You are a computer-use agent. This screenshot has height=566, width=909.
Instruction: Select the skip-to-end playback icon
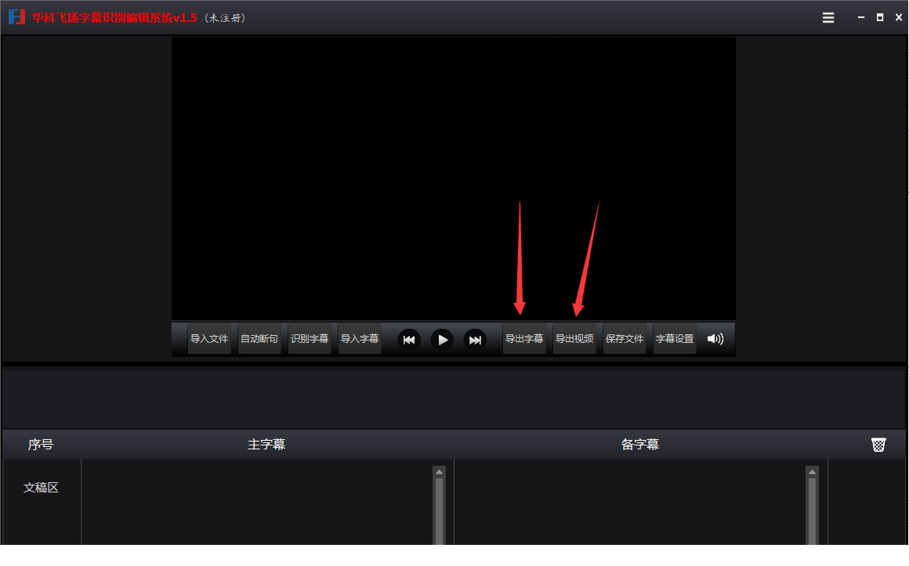click(475, 340)
